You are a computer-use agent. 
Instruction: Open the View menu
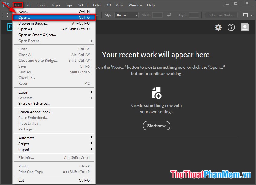[x=119, y=5]
